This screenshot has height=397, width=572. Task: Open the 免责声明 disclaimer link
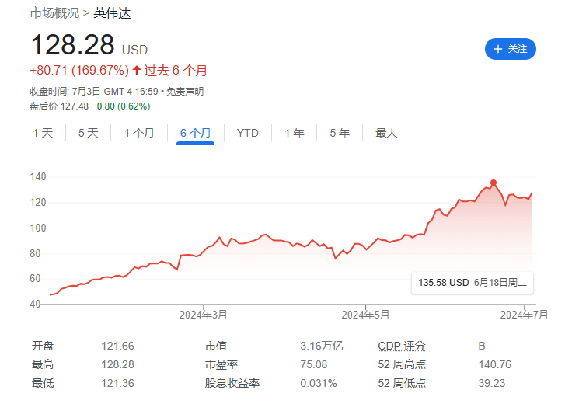pos(185,92)
